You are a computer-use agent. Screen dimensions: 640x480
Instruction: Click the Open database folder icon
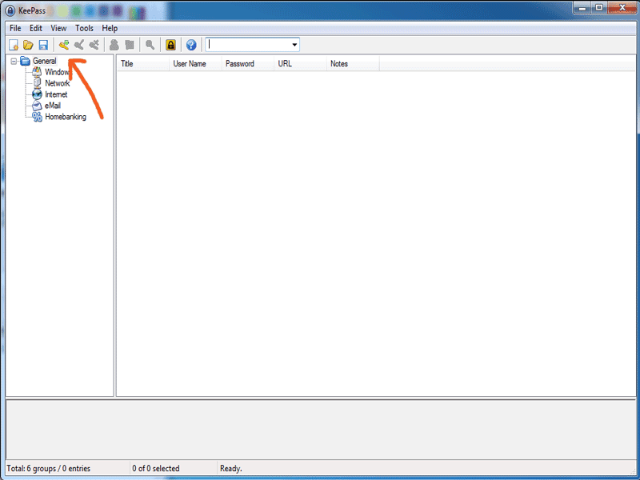28,45
